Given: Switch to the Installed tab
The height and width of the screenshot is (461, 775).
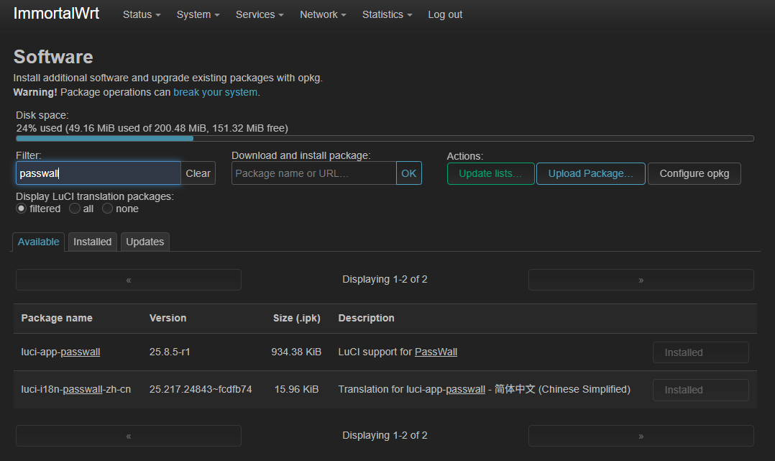Looking at the screenshot, I should 92,242.
